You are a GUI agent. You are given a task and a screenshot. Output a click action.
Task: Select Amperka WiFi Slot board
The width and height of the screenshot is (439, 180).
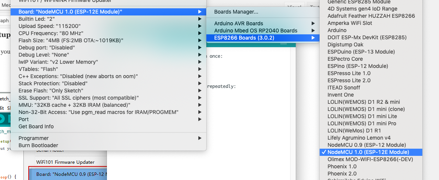click(371, 23)
